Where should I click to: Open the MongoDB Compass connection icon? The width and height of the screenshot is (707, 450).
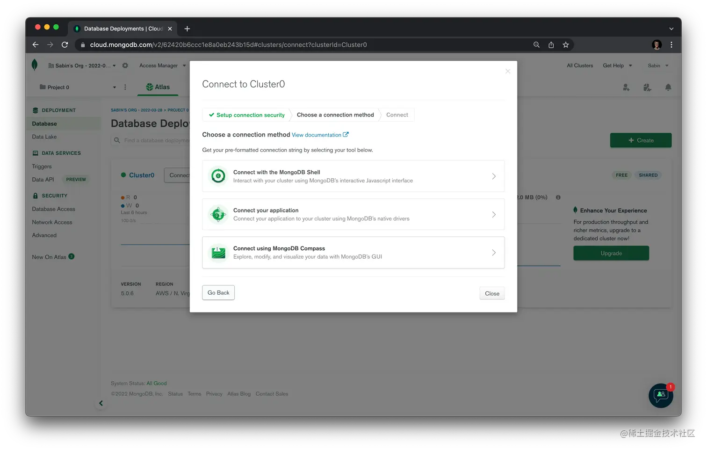pyautogui.click(x=218, y=252)
